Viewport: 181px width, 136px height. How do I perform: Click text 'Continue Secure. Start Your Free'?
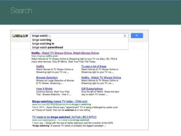click(x=53, y=92)
